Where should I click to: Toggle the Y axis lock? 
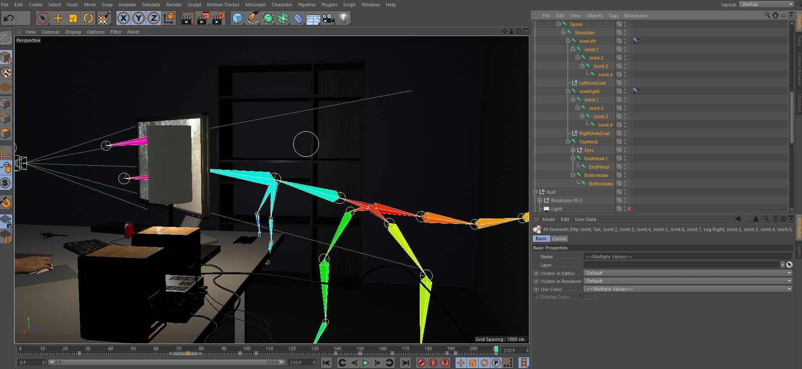[x=138, y=18]
